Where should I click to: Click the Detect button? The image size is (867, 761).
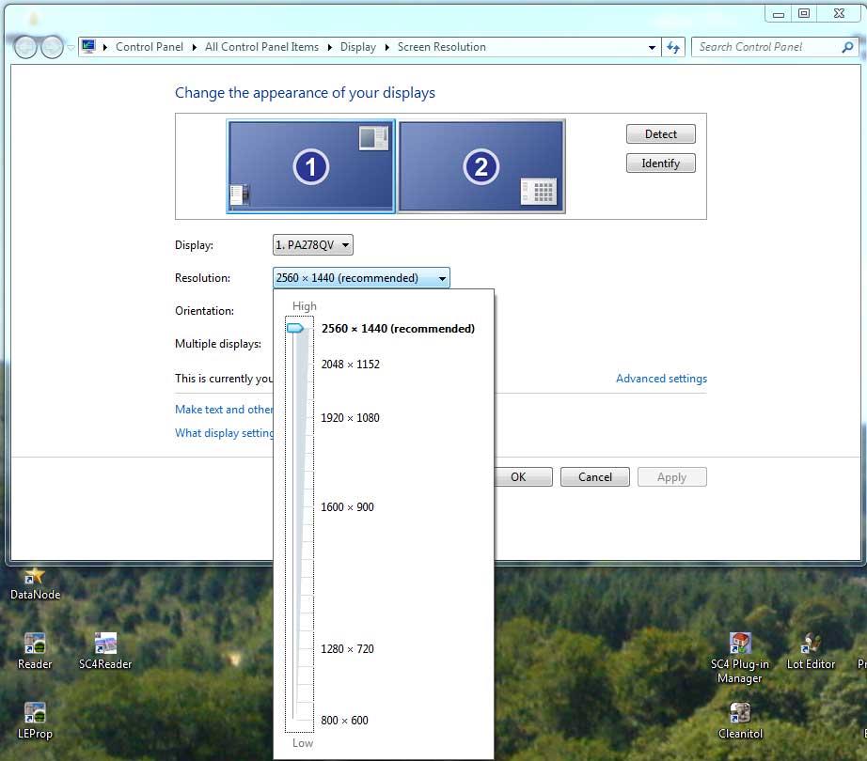point(661,134)
